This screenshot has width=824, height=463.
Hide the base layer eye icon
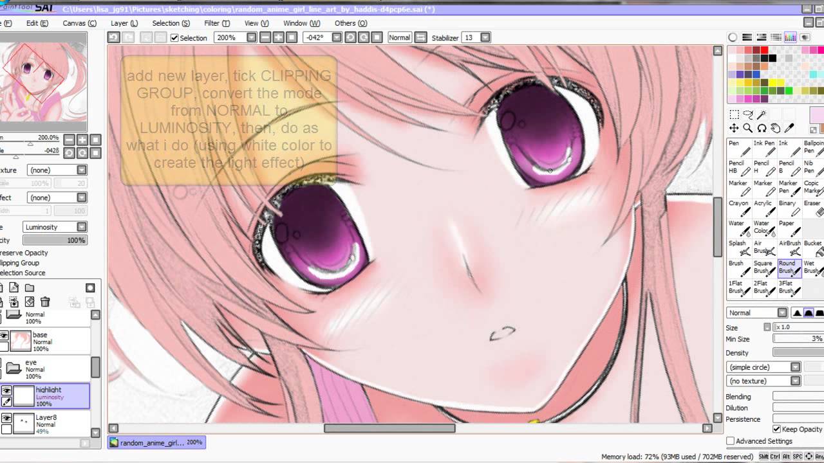(5, 336)
